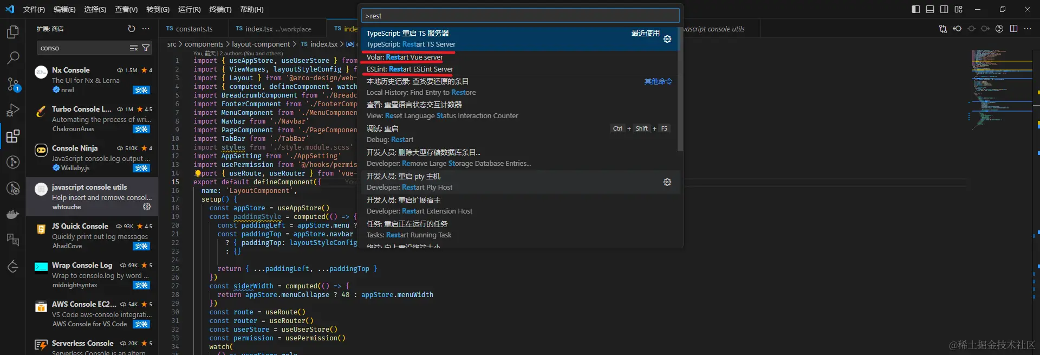Select Developer: Remove Large Storage Database Entries
The image size is (1040, 355).
tap(519, 158)
